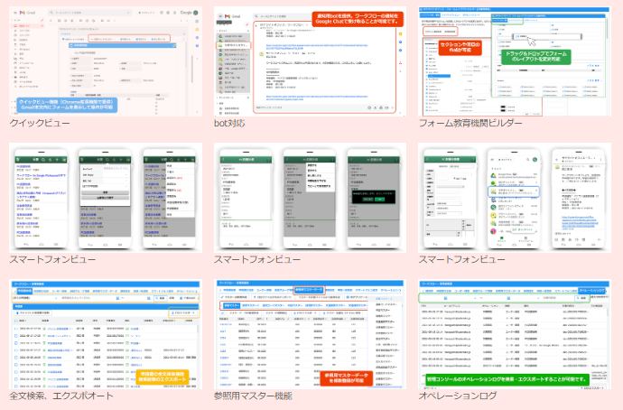Open the 参照用マスター機能 screenshot thumbnail
The height and width of the screenshot is (410, 623).
[308, 331]
